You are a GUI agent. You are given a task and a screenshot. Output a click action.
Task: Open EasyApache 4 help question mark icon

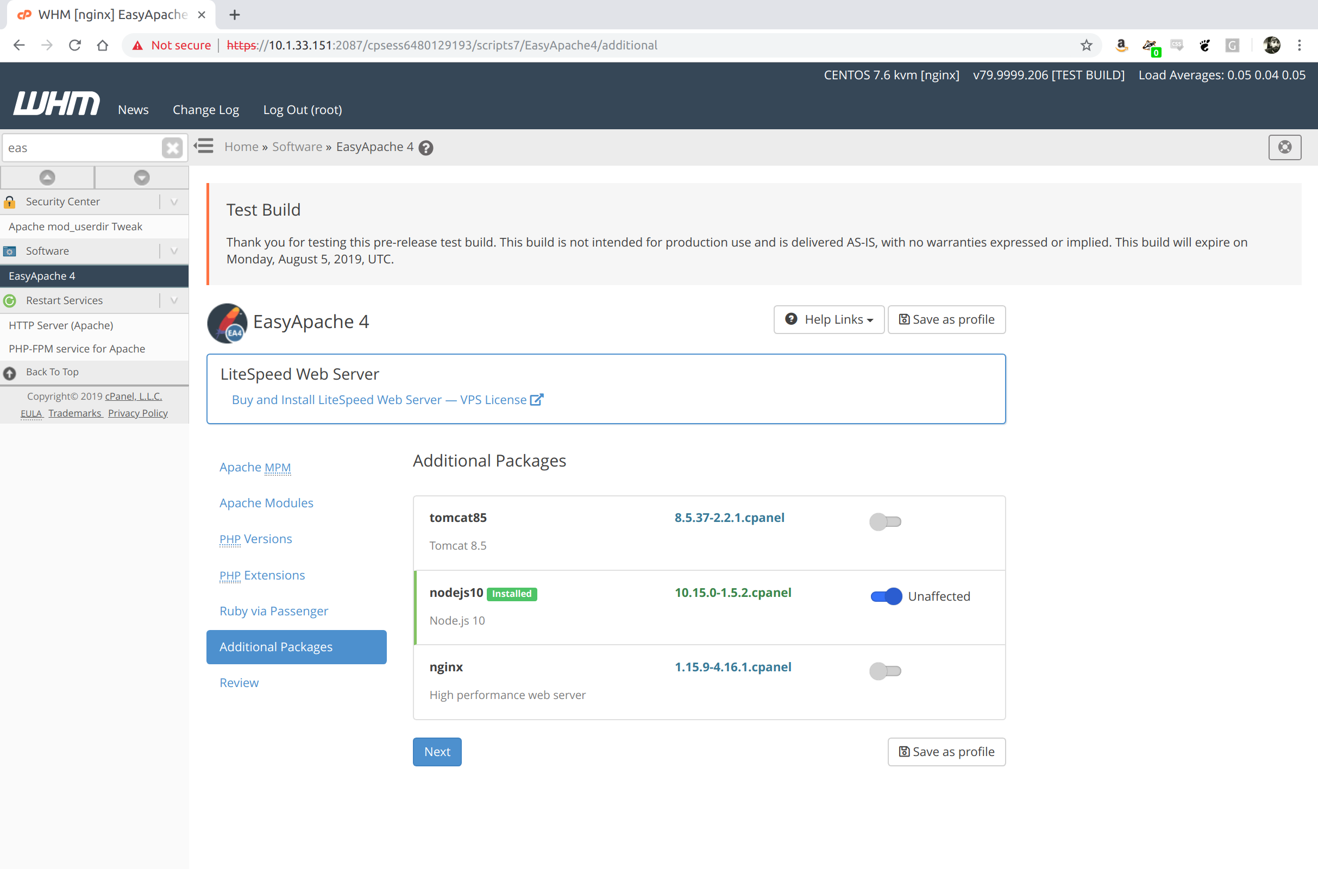(x=426, y=148)
